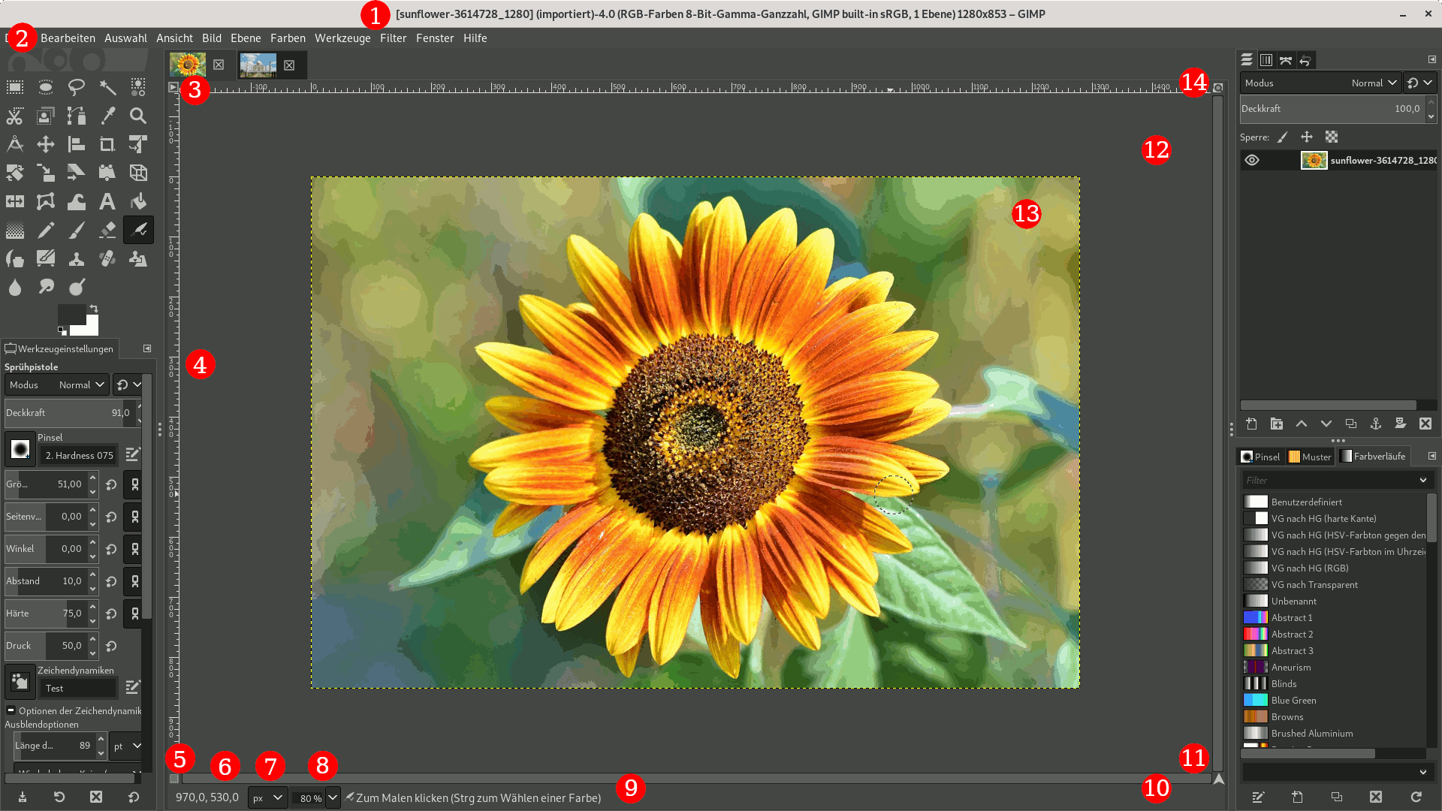Select the Crop tool
The width and height of the screenshot is (1442, 811).
(x=107, y=144)
